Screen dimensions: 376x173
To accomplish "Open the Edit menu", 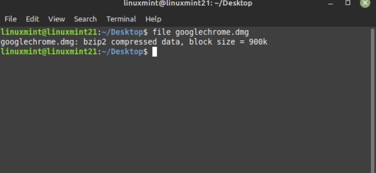I will (32, 19).
